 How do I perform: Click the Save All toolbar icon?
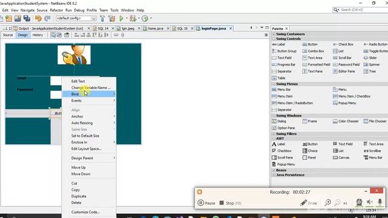click(x=27, y=18)
